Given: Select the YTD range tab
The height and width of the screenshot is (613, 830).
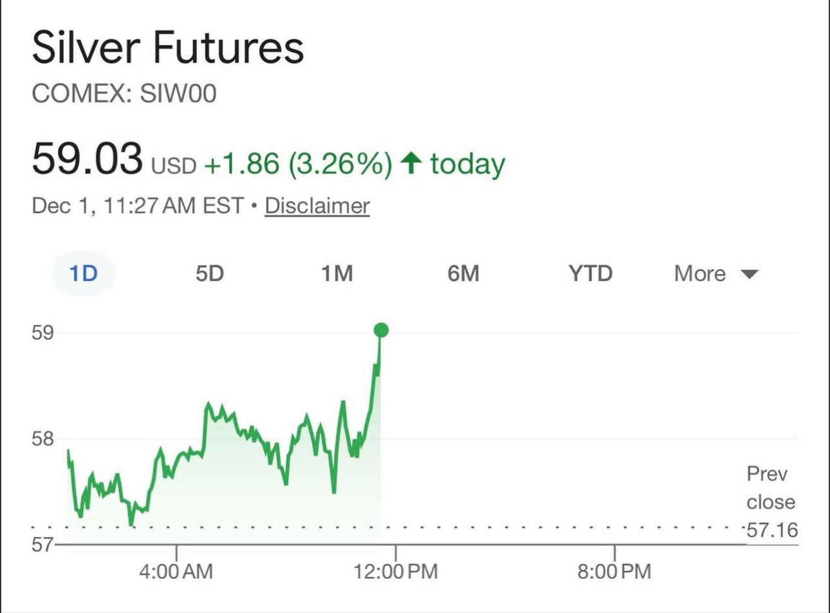Looking at the screenshot, I should point(590,274).
